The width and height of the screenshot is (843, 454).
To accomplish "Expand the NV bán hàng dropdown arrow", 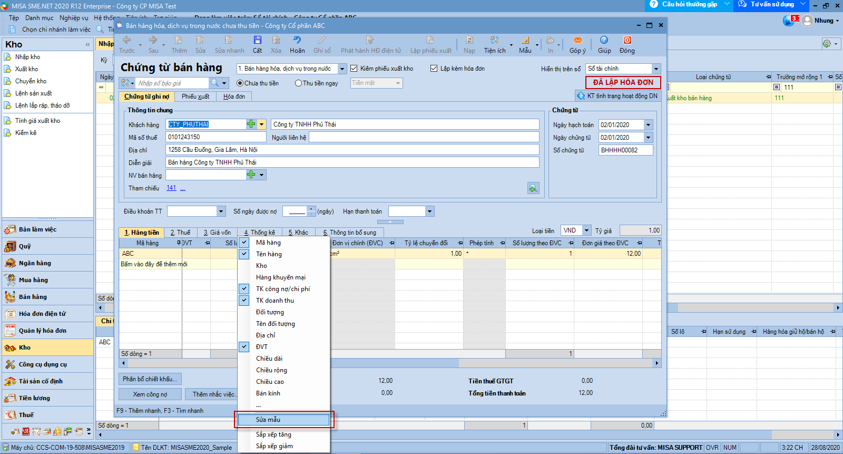I will (262, 175).
